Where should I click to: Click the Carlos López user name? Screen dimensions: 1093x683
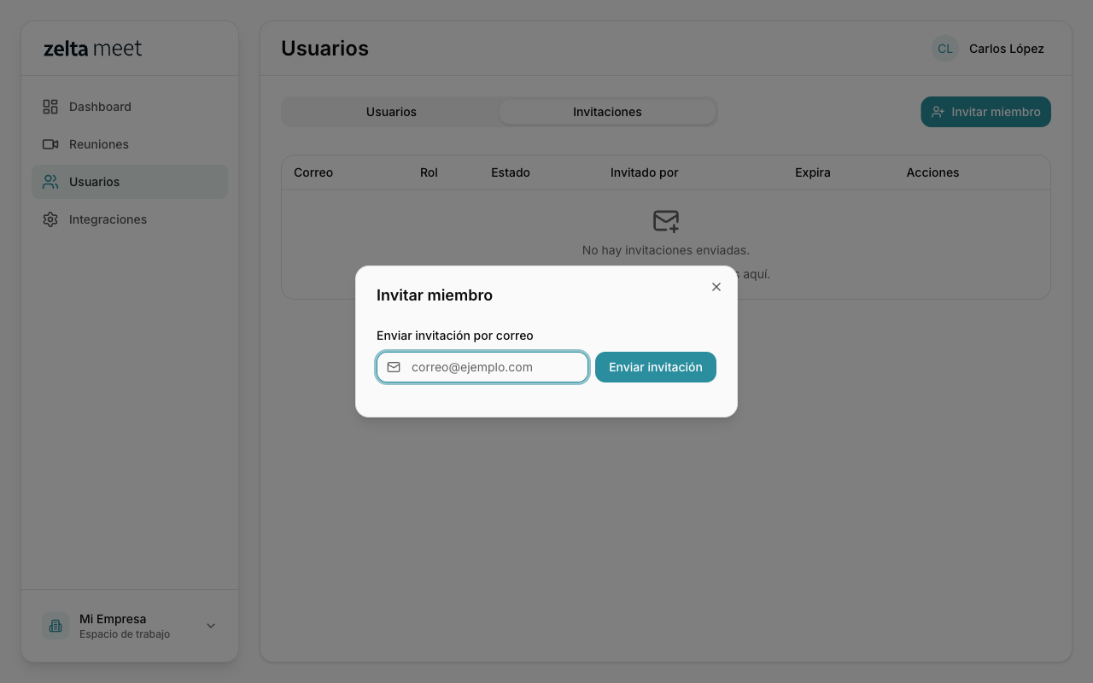coord(1006,49)
